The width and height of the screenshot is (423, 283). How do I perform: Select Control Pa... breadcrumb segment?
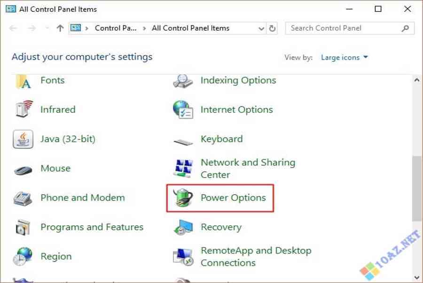[116, 28]
